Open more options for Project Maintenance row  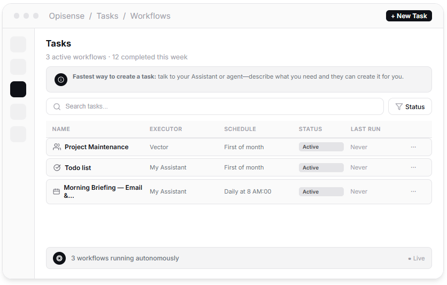[413, 147]
